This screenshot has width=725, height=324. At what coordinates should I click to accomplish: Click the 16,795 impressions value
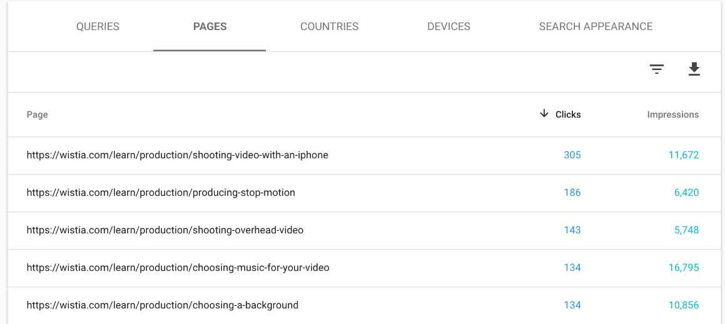(683, 268)
